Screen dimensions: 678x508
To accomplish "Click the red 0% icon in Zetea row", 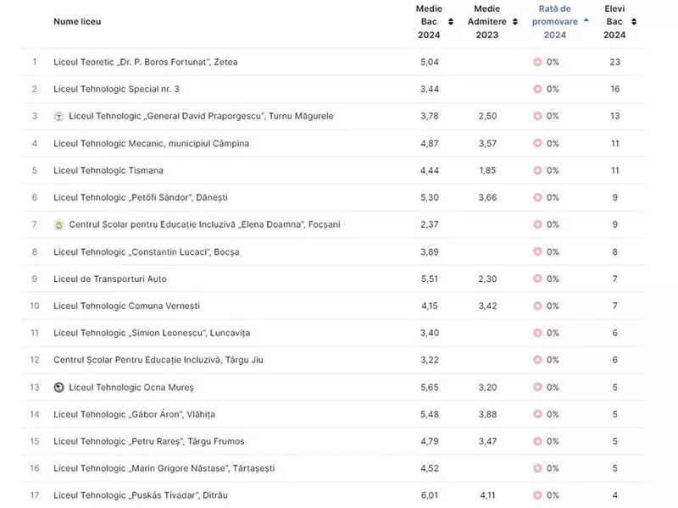I will 537,62.
